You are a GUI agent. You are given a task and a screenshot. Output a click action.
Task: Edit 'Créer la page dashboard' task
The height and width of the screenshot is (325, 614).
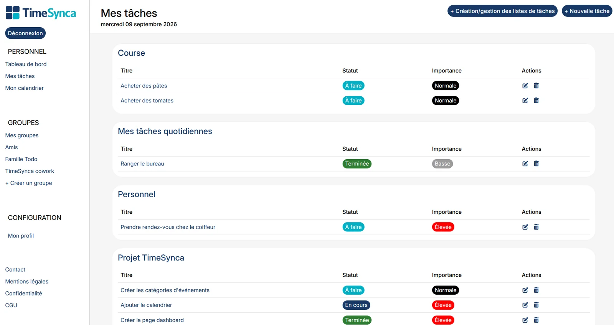tap(525, 320)
